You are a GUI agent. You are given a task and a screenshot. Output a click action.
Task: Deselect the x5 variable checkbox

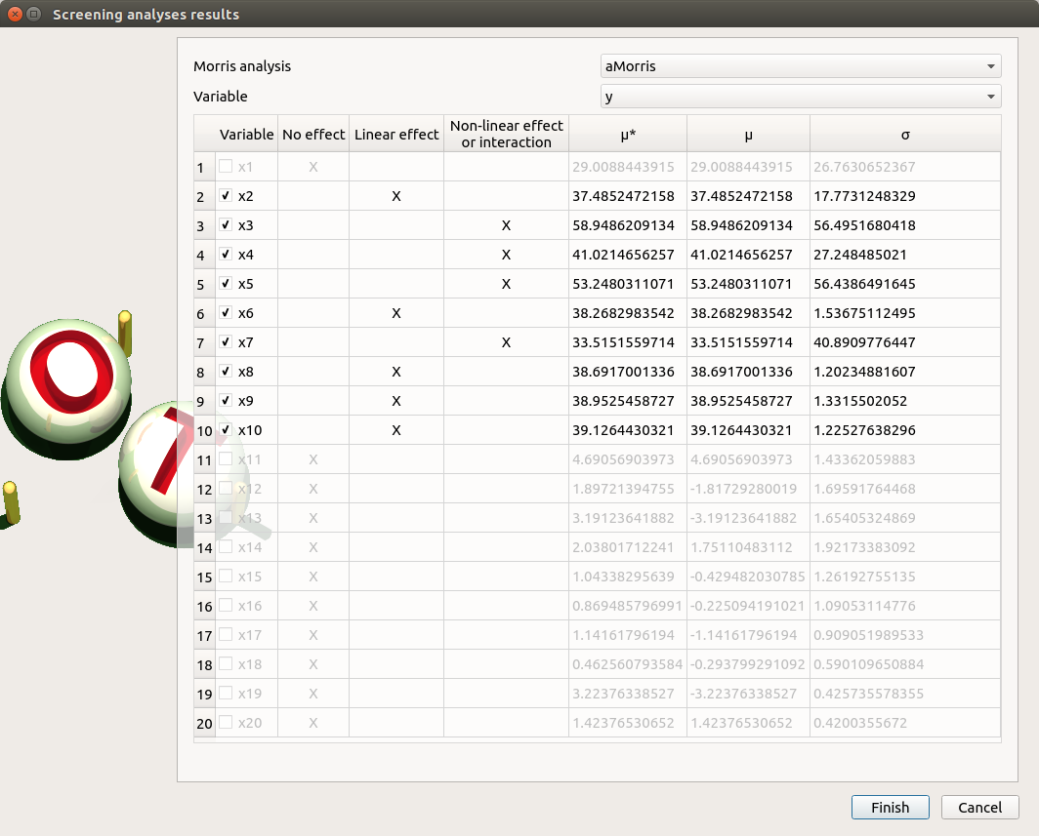tap(227, 284)
